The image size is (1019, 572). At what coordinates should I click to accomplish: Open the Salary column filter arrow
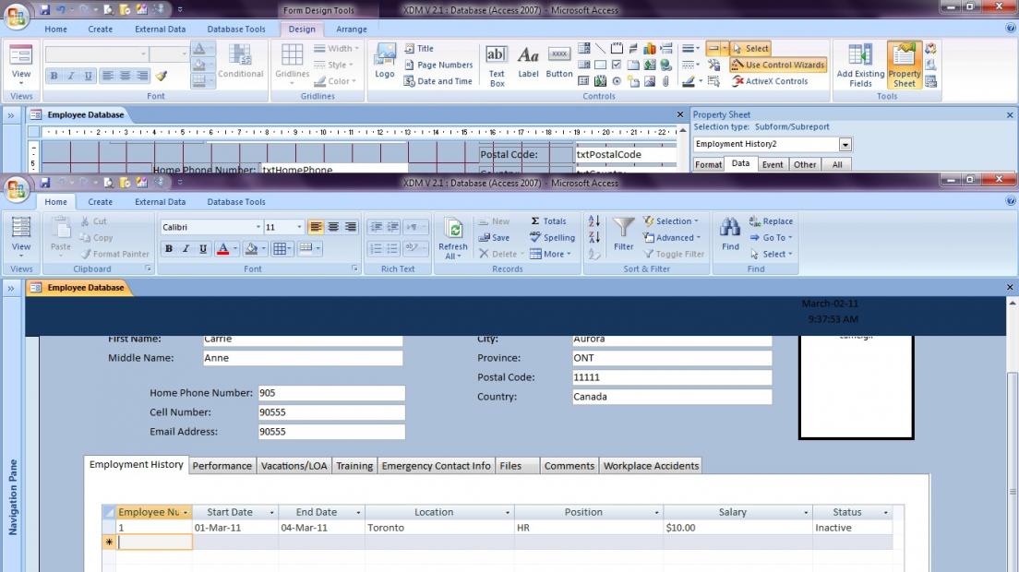tap(806, 512)
